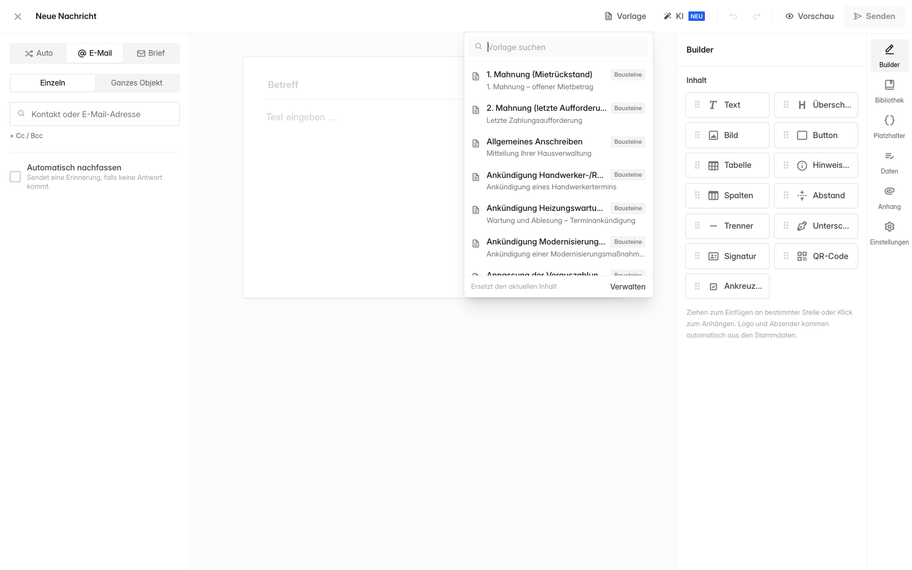Viewport: 912px width, 570px height.
Task: Pick the Ankündigung Heizungswartung template
Action: pos(559,214)
